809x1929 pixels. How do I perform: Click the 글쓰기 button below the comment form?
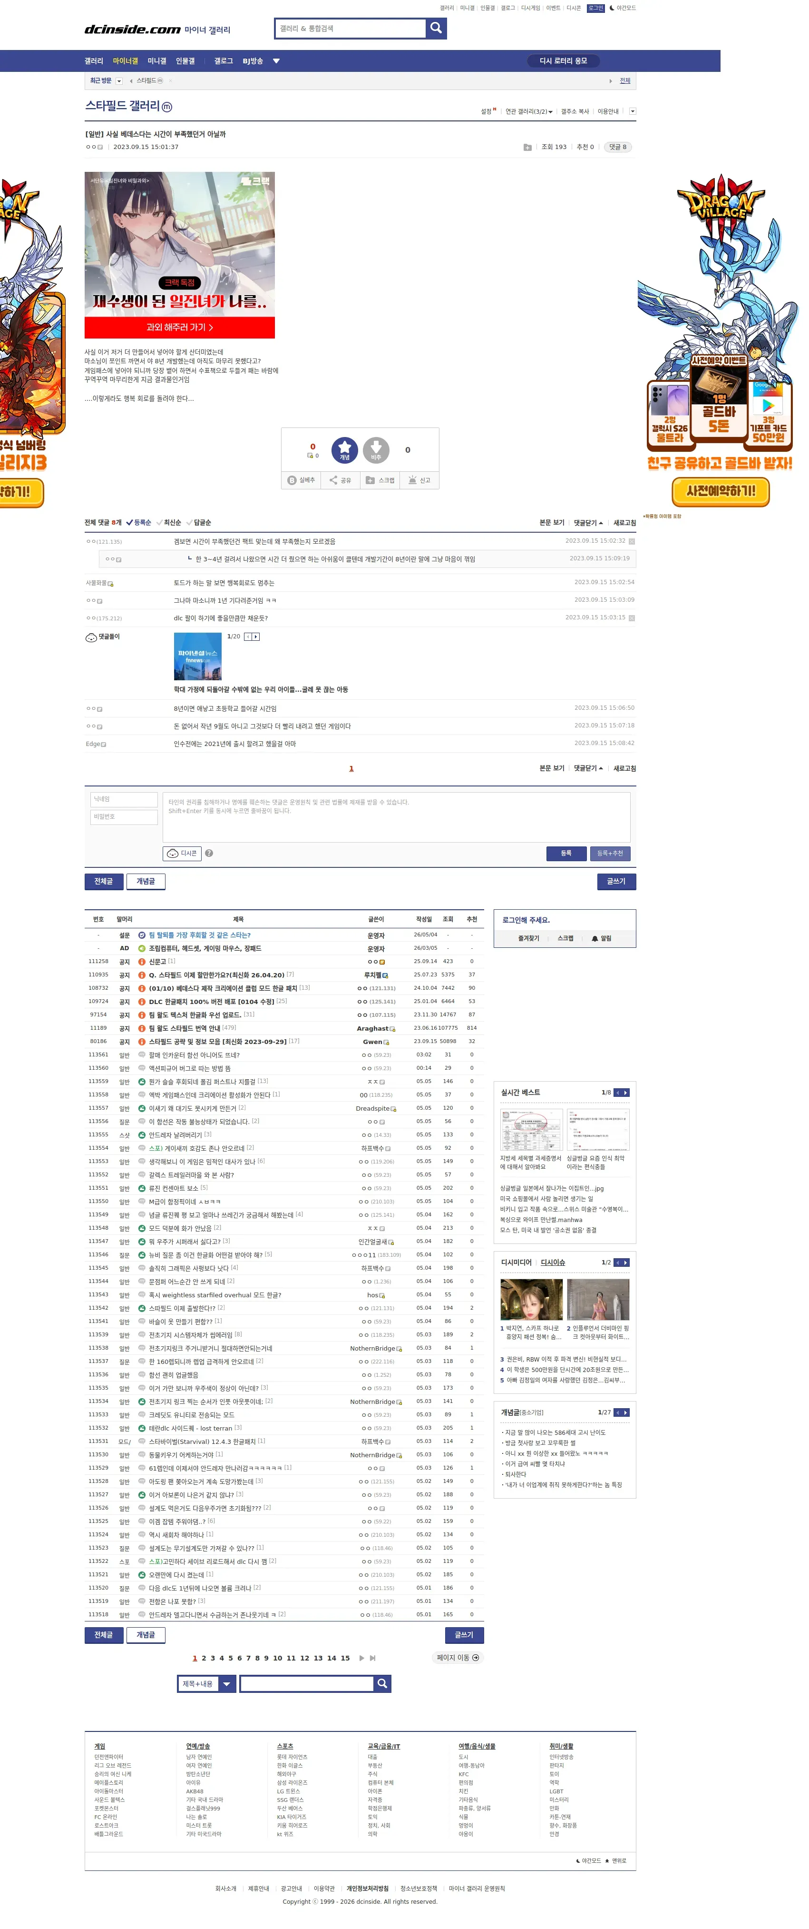pos(616,881)
